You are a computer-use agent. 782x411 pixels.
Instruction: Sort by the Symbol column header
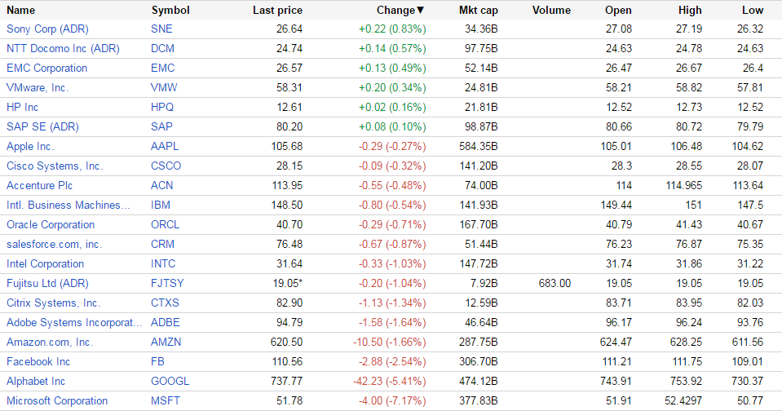[170, 11]
